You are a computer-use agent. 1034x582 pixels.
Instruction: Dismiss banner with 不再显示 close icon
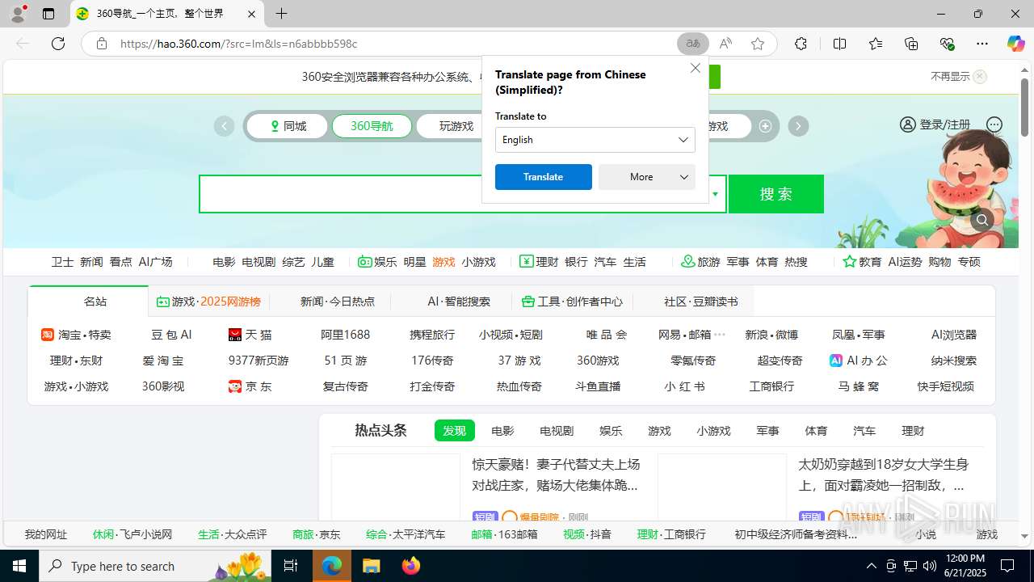(x=980, y=77)
